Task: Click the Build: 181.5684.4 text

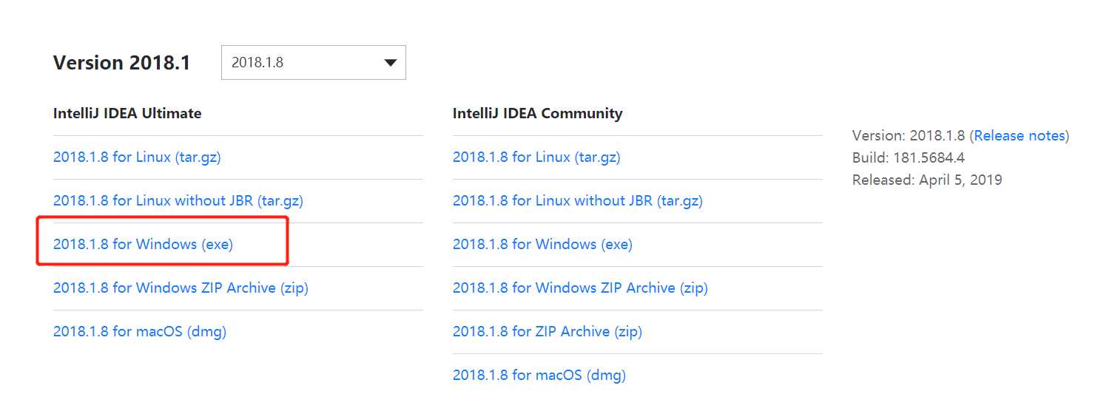Action: click(909, 158)
